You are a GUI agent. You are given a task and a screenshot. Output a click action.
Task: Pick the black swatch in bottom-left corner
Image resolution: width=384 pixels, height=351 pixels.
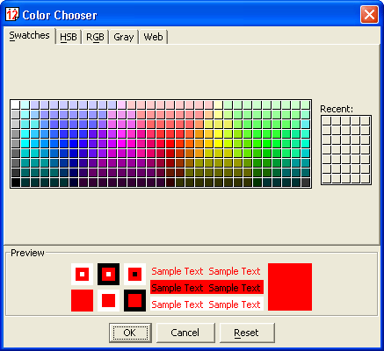click(x=15, y=183)
